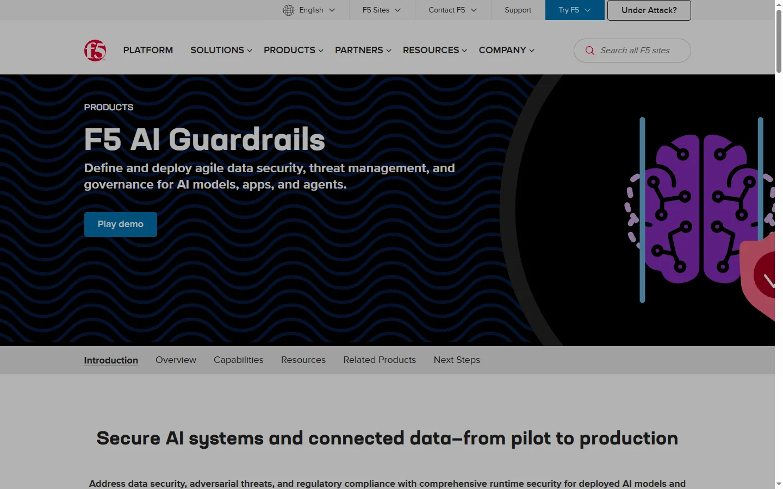Expand the Try F5 dropdown
The height and width of the screenshot is (489, 783).
(575, 10)
